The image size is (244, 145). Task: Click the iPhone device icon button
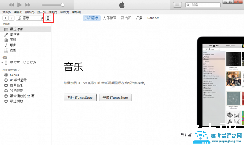click(x=48, y=18)
